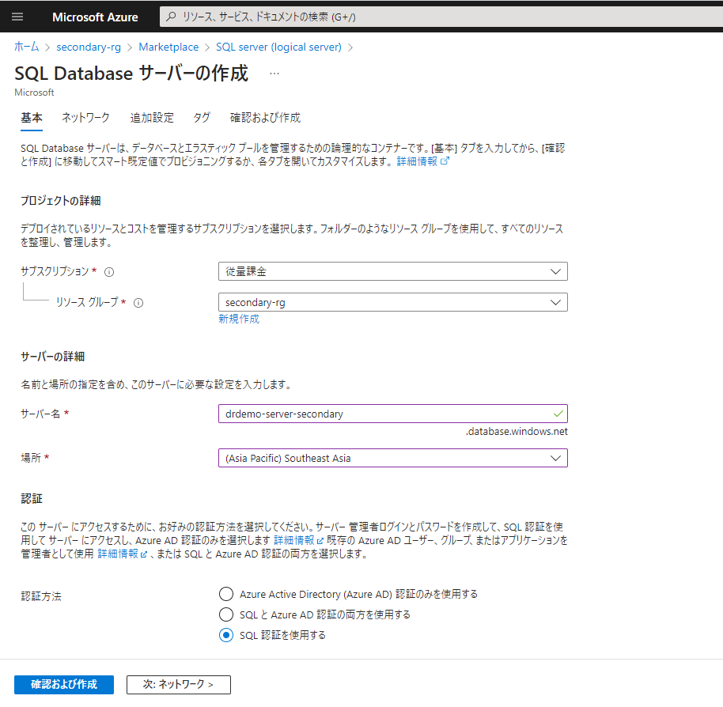Open the 場所 dropdown Southeast Asia

393,458
